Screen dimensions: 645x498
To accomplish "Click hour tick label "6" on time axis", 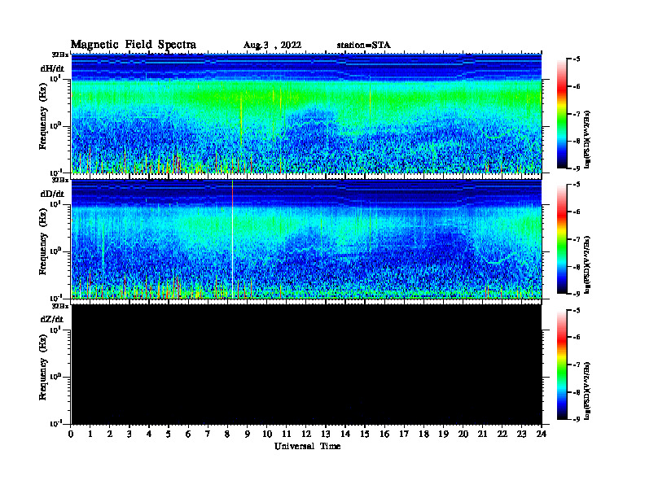I will point(188,434).
